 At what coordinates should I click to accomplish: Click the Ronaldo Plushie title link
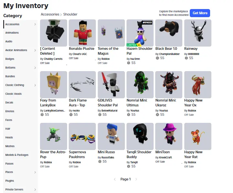pyautogui.click(x=82, y=49)
